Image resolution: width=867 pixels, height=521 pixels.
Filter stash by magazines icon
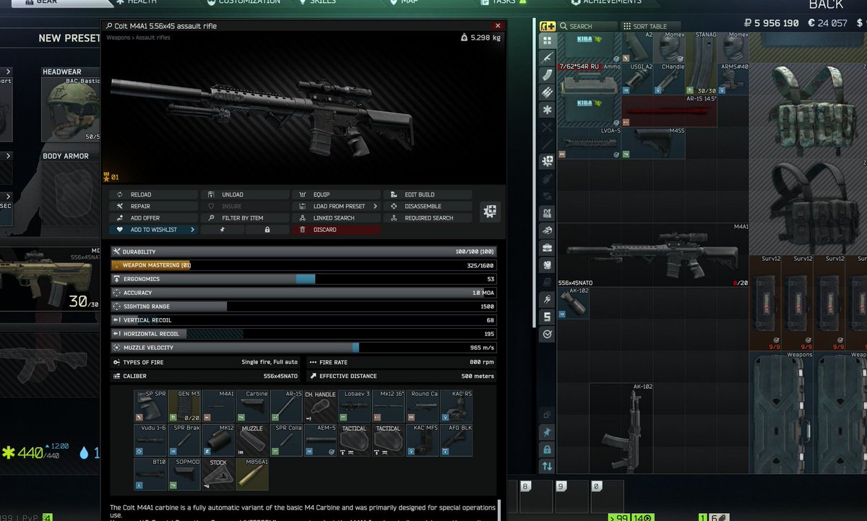click(x=547, y=75)
